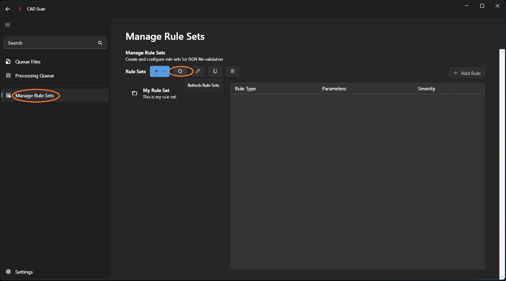Go to Processing Queue
Screen dimensions: 506x281
35,76
